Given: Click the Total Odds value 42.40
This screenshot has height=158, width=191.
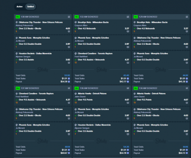Looking at the screenshot, I should point(126,75).
